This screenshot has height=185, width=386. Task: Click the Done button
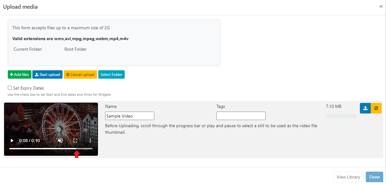point(374,177)
